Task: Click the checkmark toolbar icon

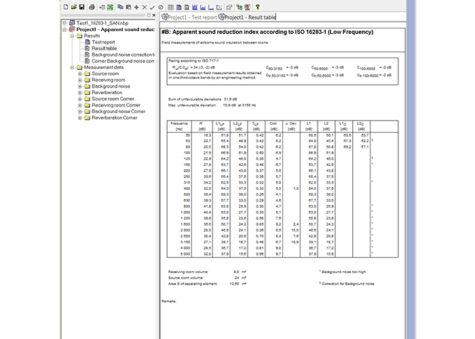Action: click(x=153, y=7)
